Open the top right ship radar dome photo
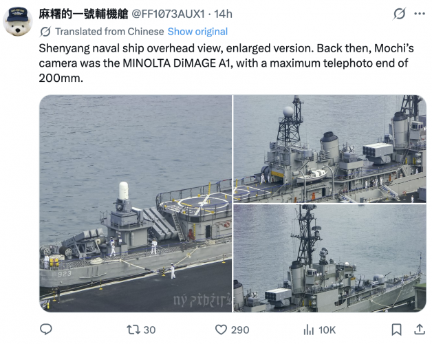 (x=330, y=149)
